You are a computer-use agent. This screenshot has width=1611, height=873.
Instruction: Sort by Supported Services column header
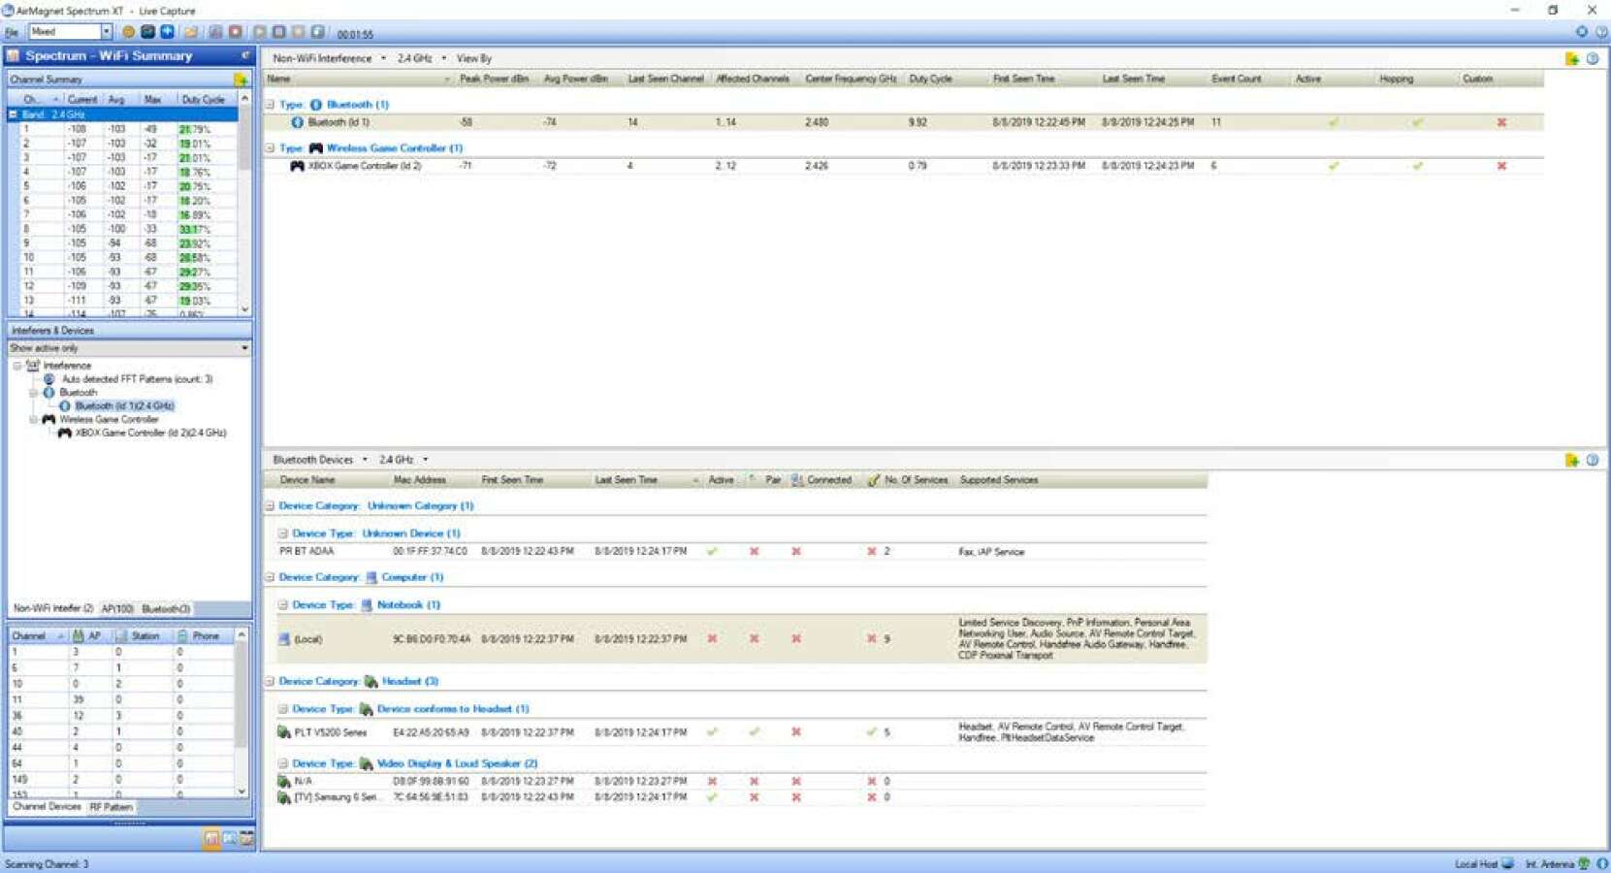click(999, 480)
